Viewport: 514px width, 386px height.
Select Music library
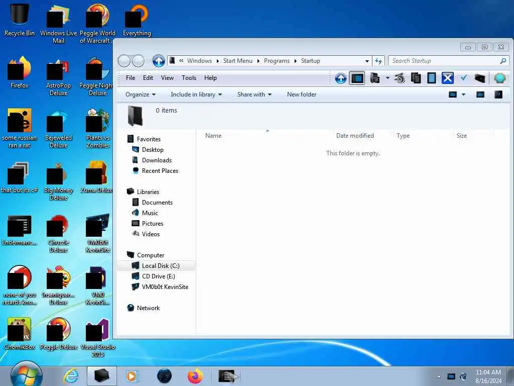pos(150,213)
